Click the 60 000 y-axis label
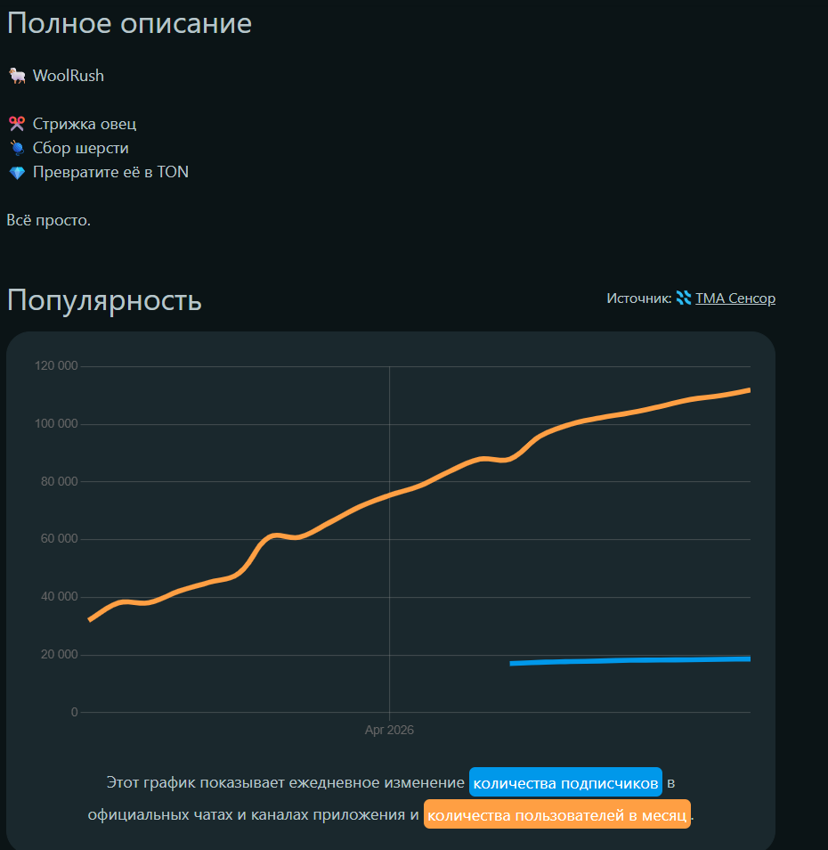 [56, 539]
